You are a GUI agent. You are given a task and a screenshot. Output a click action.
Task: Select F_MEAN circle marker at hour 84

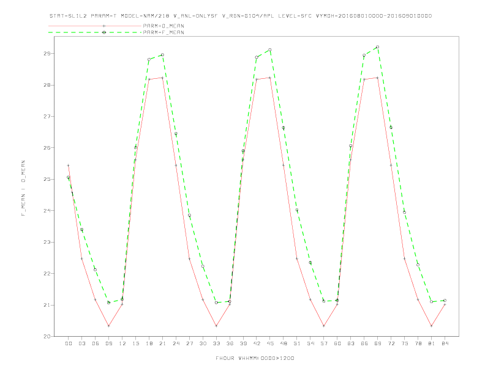pyautogui.click(x=445, y=301)
